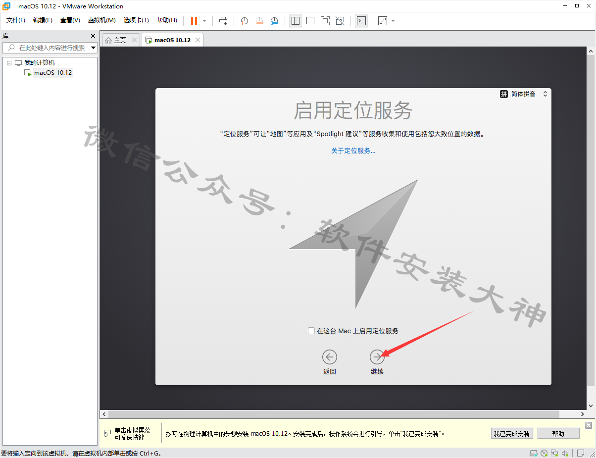Click the sound card status icon
596x458 pixels.
coord(565,453)
